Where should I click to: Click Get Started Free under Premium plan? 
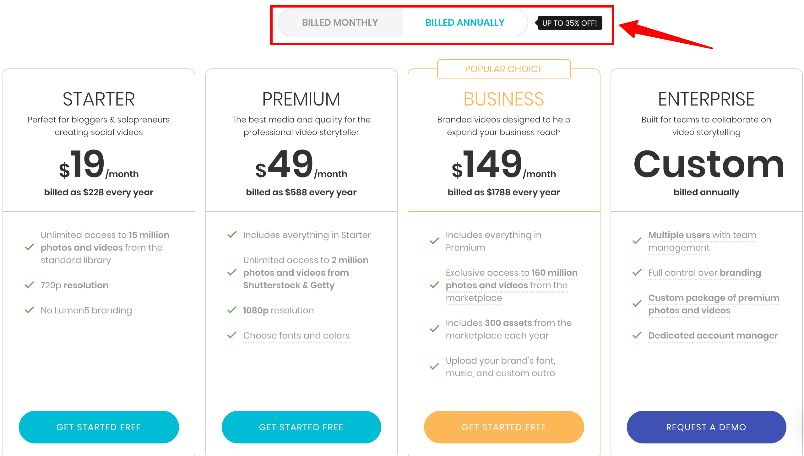click(x=301, y=427)
